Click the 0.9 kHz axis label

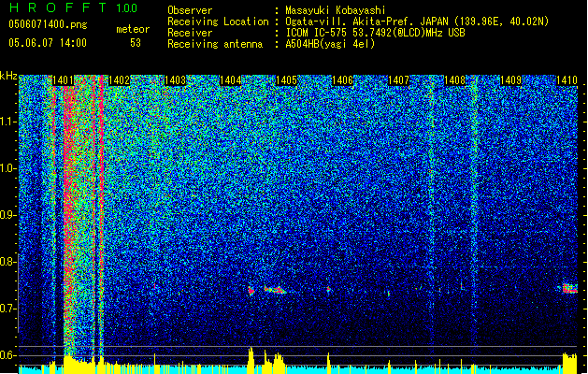click(x=8, y=215)
